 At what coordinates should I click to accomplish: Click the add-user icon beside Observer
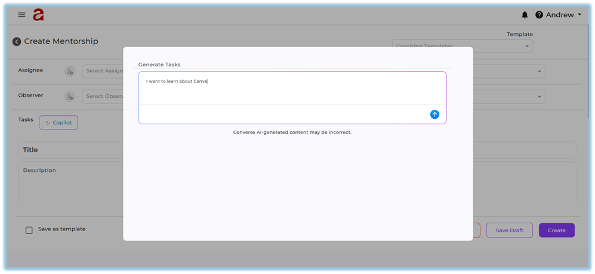70,97
